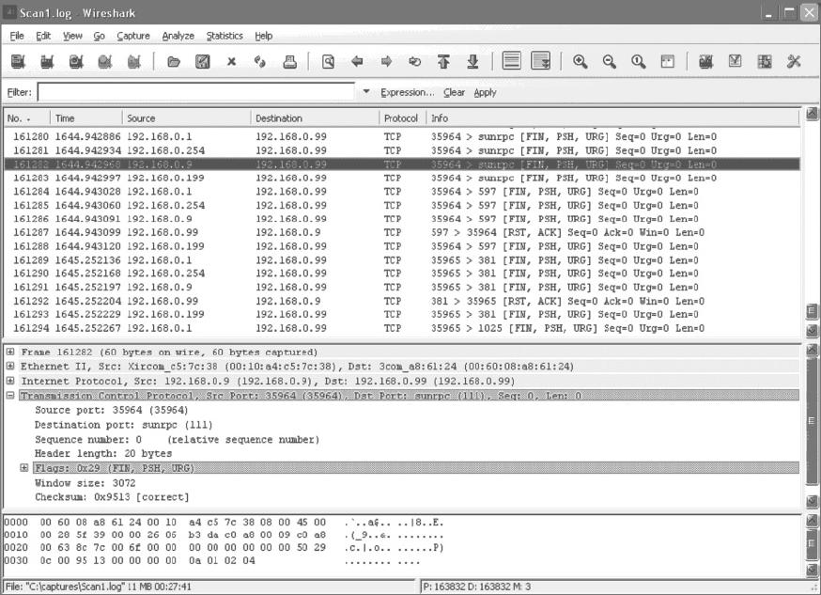Screen dimensions: 821x595
Task: Jump to the first packet
Action: [x=444, y=62]
